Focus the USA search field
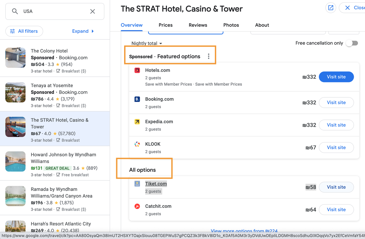365x239 pixels. click(x=55, y=11)
